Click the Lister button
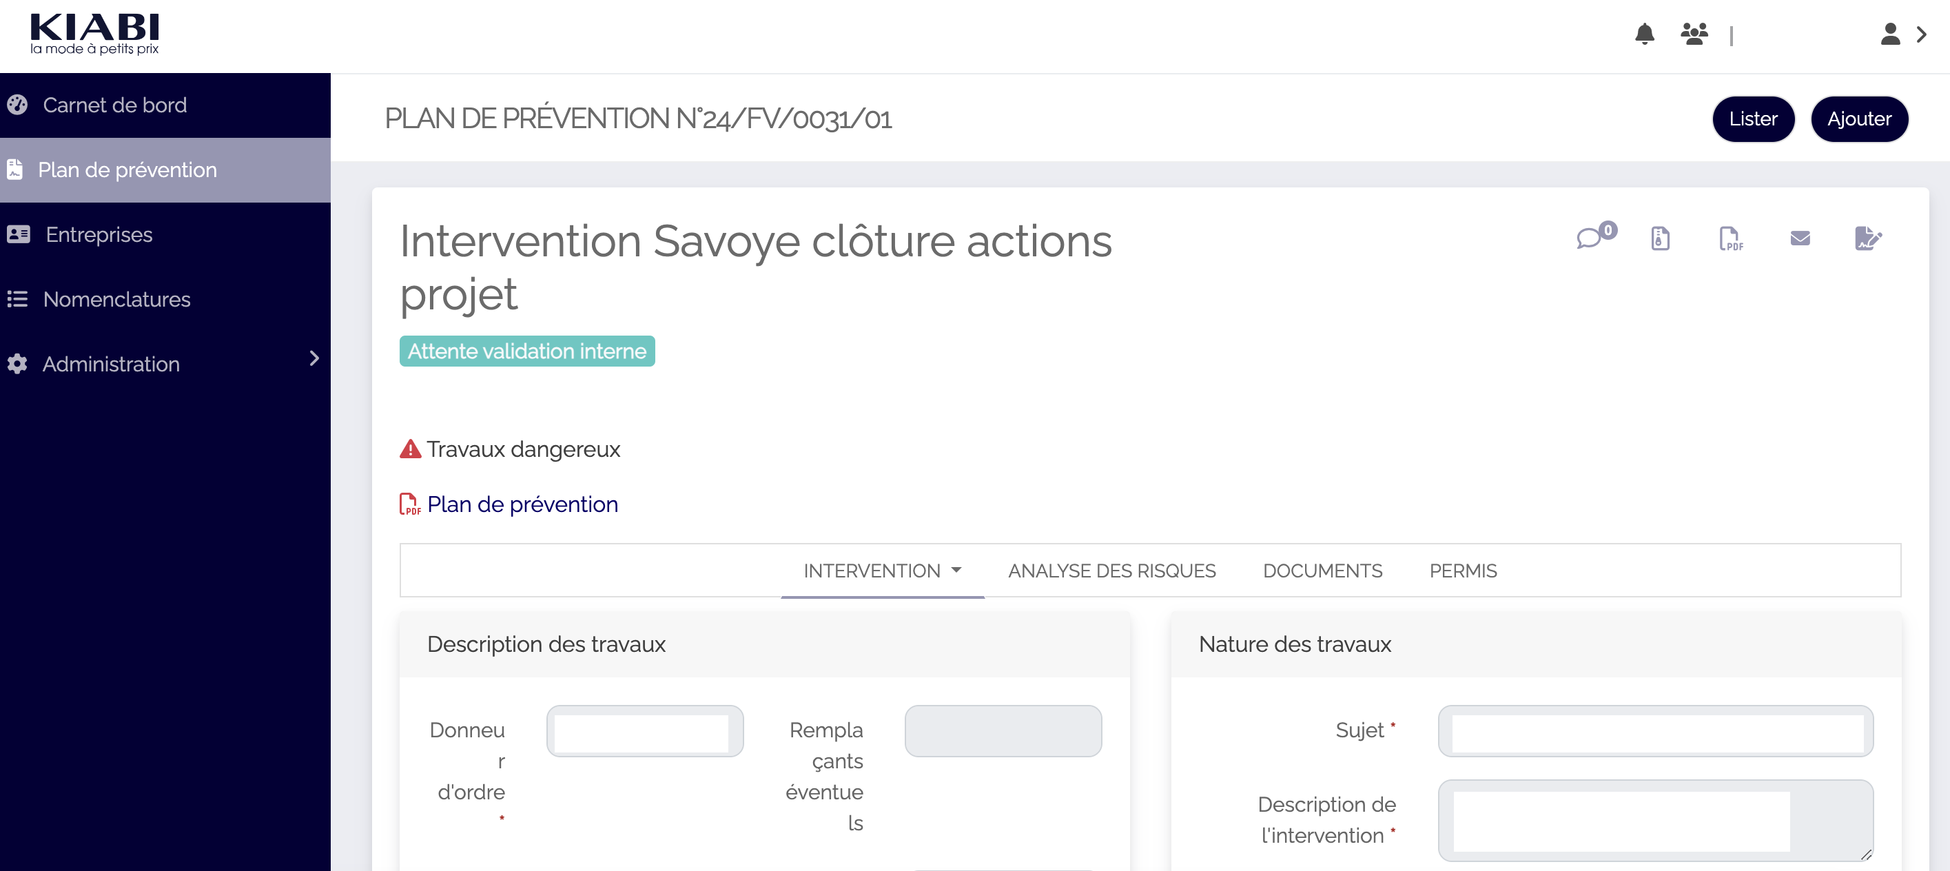 click(x=1752, y=119)
